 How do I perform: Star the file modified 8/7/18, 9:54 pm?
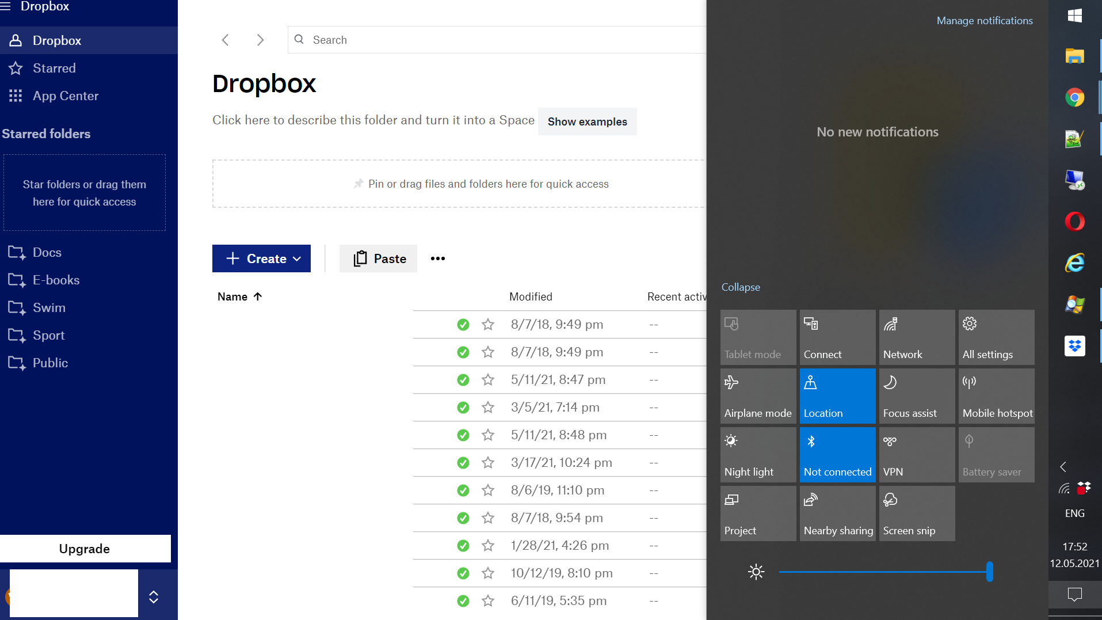click(x=488, y=518)
